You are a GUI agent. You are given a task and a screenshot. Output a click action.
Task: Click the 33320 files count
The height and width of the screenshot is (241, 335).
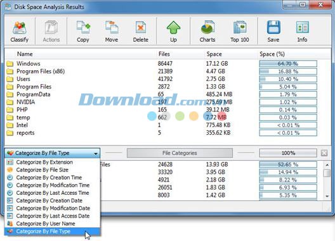[165, 172]
